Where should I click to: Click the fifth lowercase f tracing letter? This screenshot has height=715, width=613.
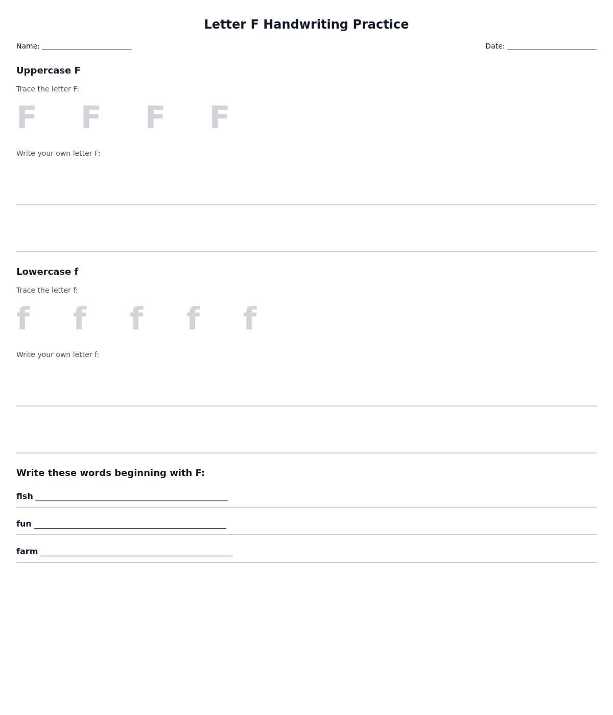pos(250,319)
